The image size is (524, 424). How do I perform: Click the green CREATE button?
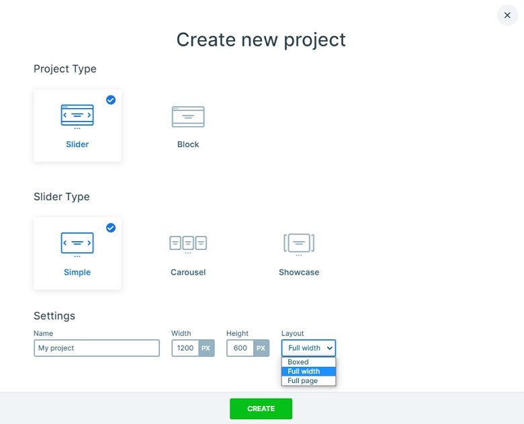(x=261, y=409)
